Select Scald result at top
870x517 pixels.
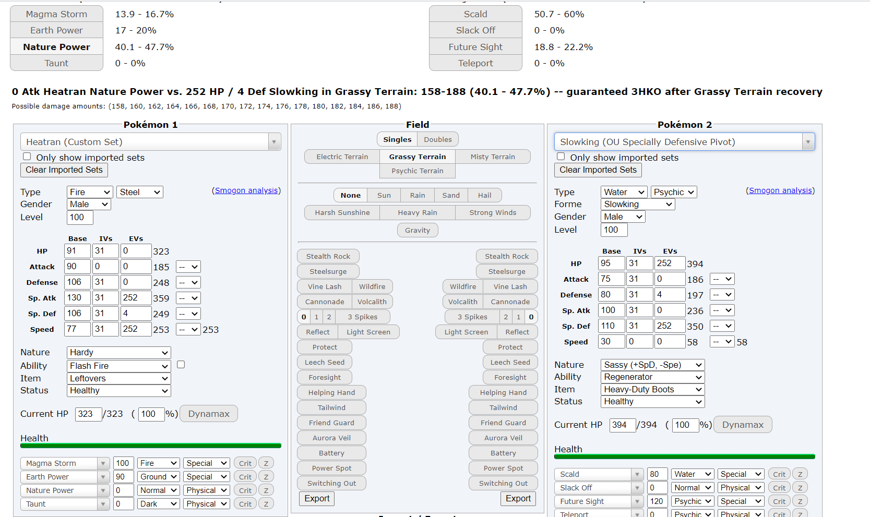[475, 14]
